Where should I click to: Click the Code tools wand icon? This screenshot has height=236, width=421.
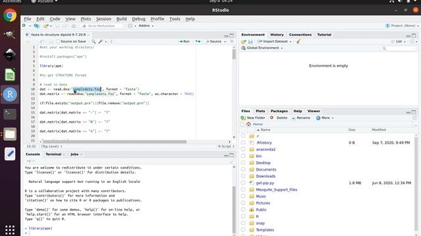tap(101, 41)
